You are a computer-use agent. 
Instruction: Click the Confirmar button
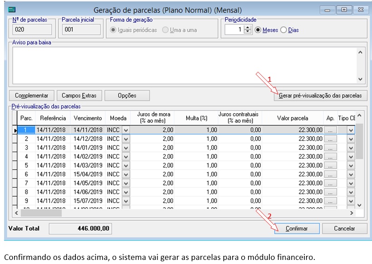(x=297, y=229)
